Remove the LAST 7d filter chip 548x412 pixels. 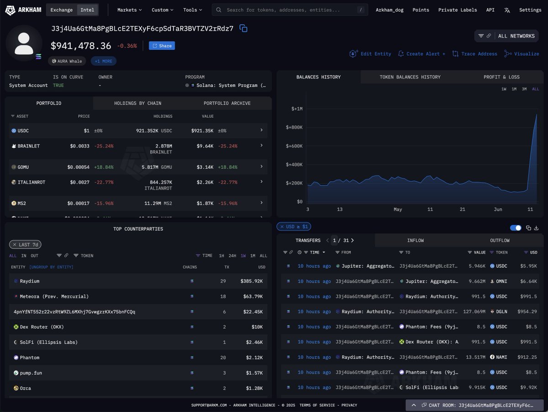tap(15, 245)
